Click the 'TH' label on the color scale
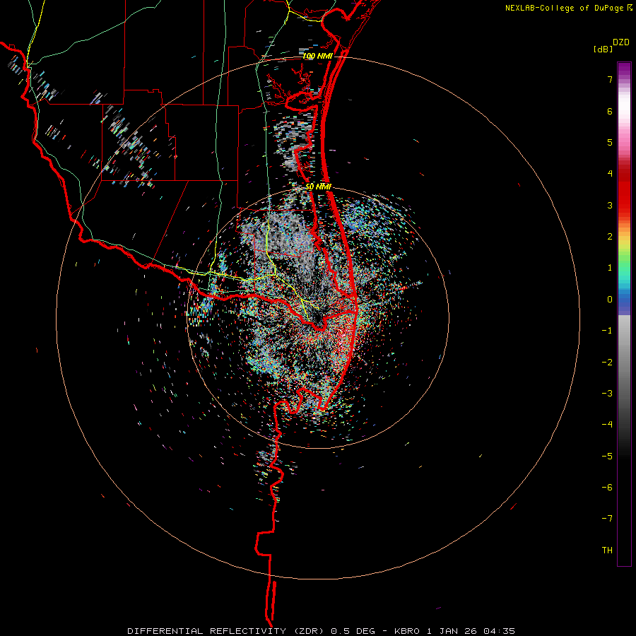Viewport: 636px width, 636px height. 607,550
